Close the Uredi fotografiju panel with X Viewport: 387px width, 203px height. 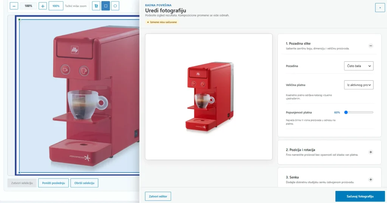coord(380,8)
